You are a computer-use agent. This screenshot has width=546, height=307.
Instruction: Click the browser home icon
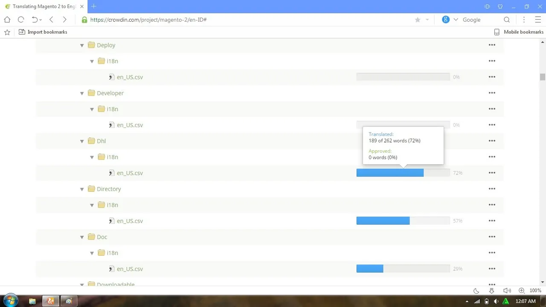click(x=7, y=20)
